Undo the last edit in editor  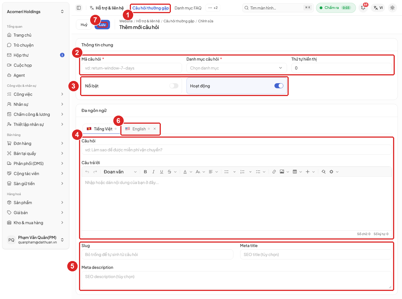pyautogui.click(x=87, y=172)
